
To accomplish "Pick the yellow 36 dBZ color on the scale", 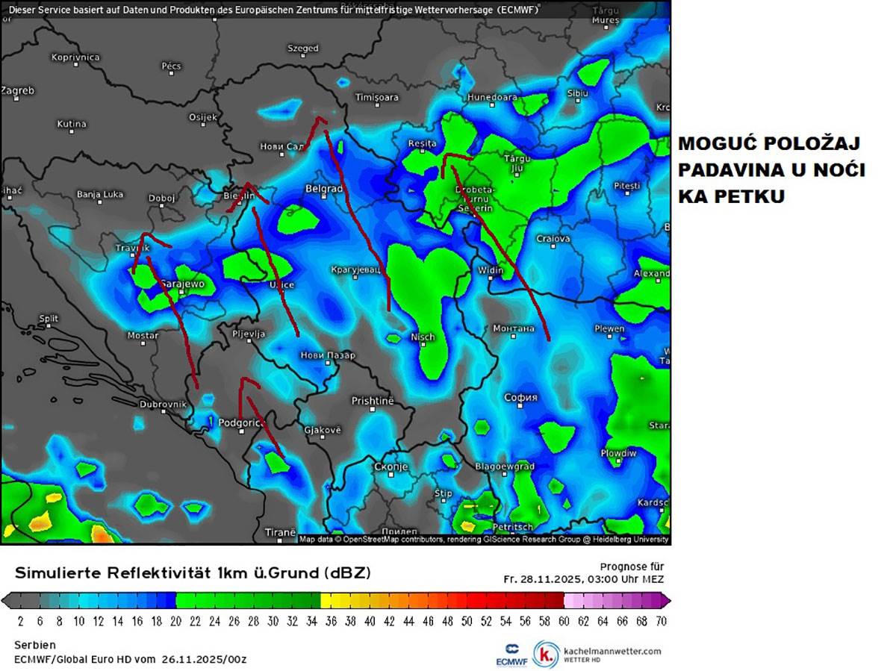I will click(330, 601).
